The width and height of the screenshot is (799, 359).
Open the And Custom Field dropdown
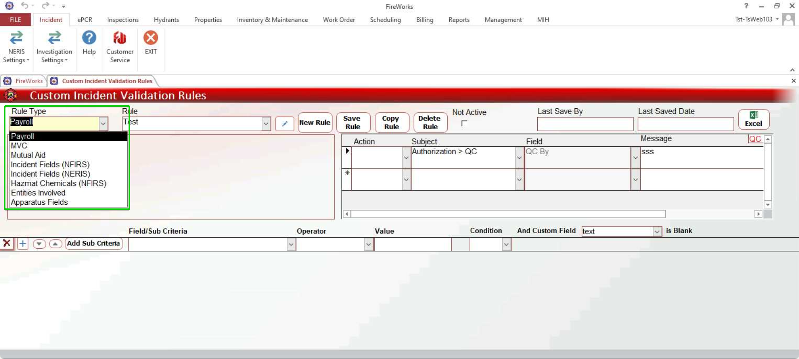657,232
